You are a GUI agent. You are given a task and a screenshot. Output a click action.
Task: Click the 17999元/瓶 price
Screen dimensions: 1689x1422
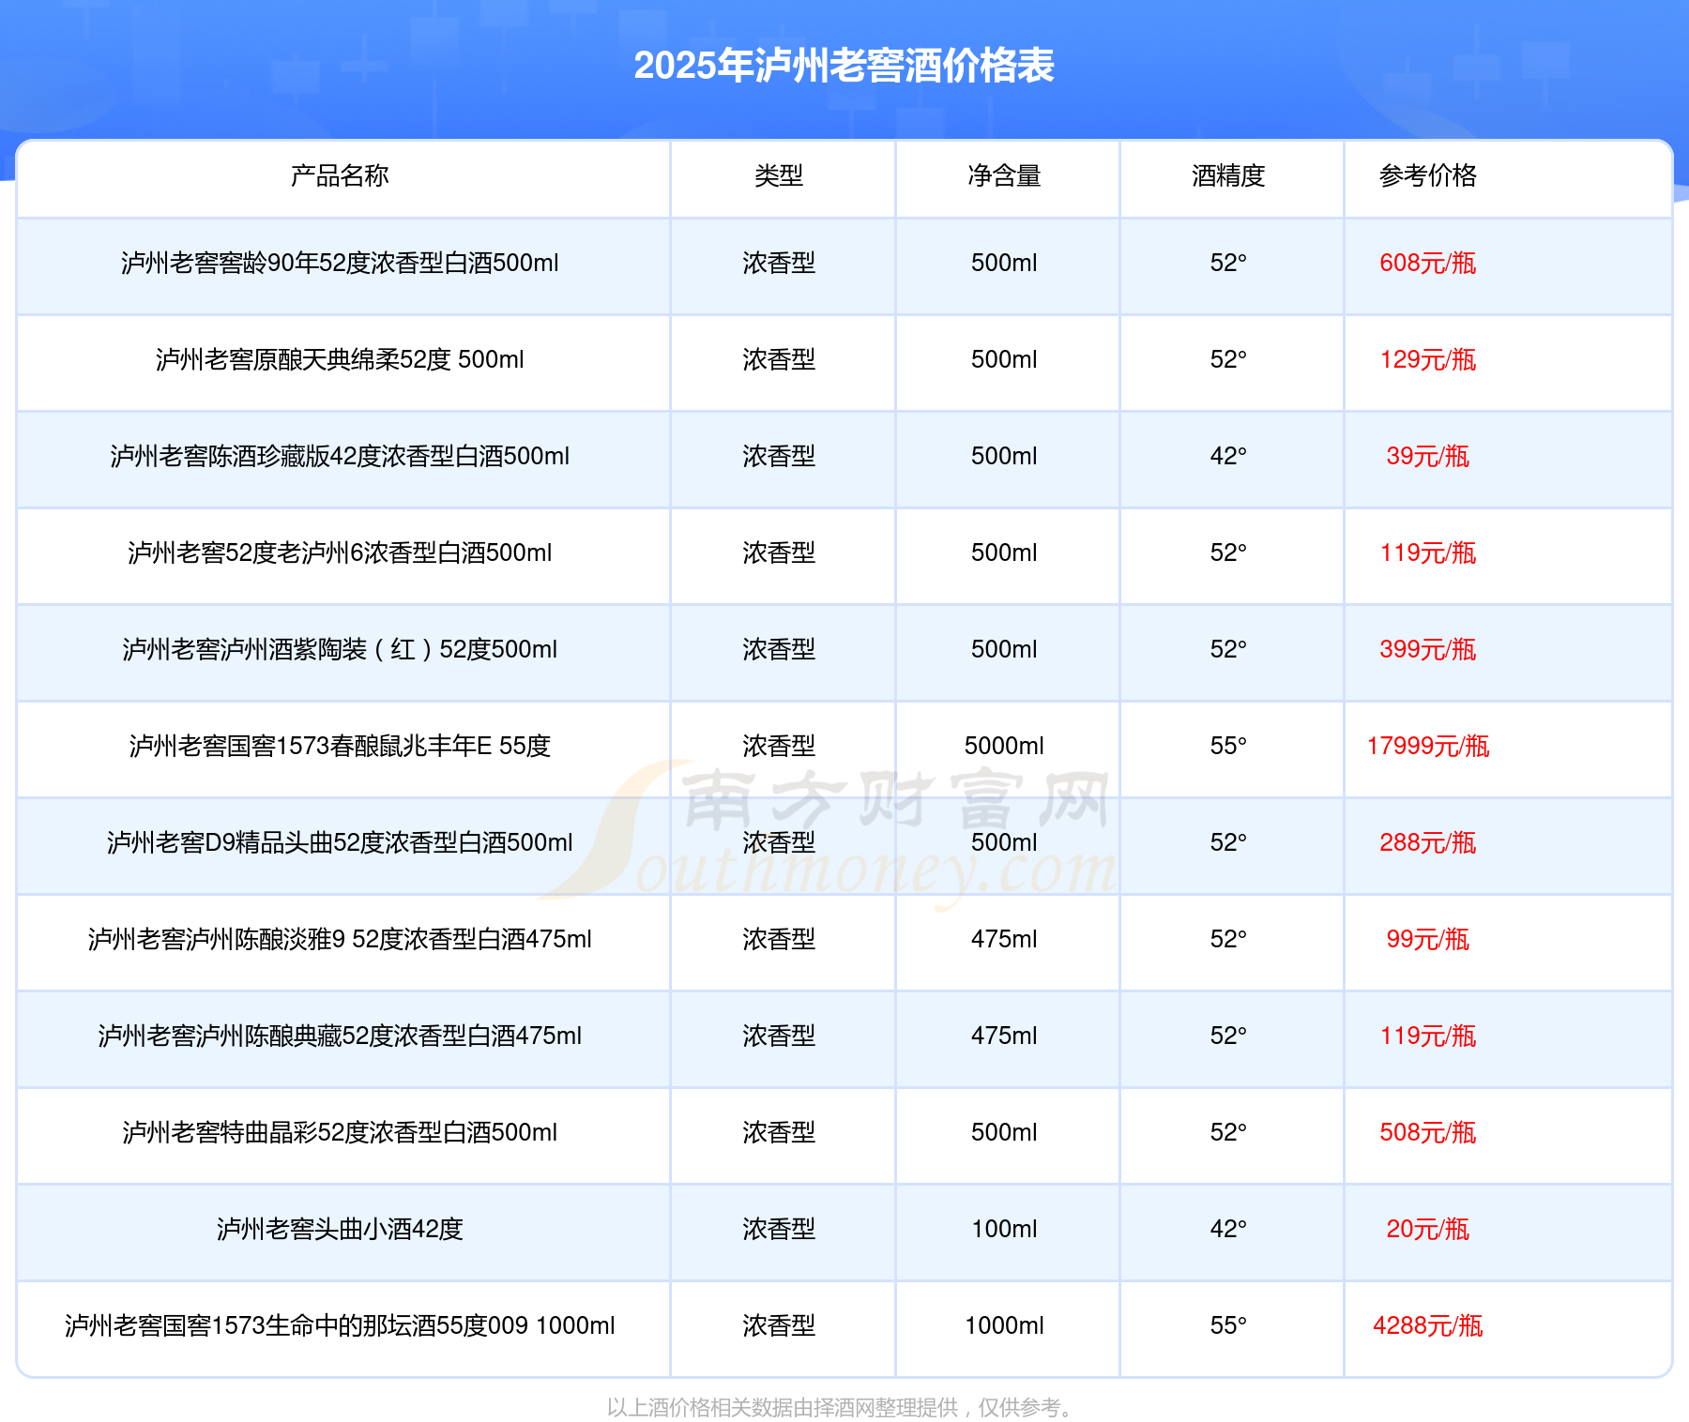click(1427, 746)
